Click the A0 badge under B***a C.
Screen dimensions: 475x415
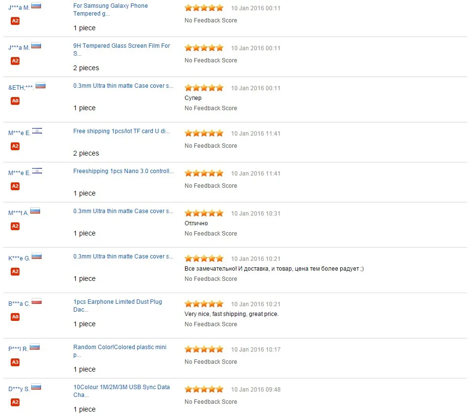[x=15, y=317]
